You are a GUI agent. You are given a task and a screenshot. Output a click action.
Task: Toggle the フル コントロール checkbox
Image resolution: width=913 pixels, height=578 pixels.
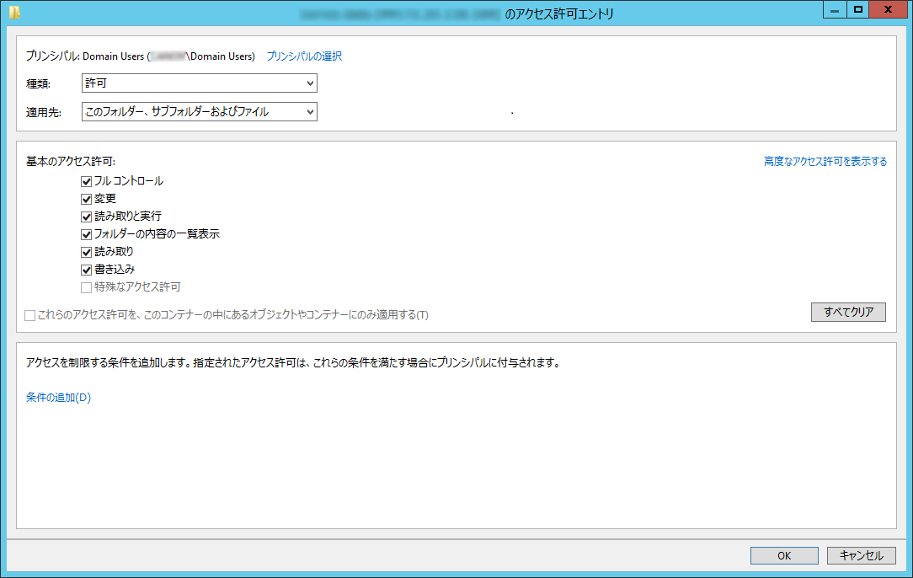[x=86, y=181]
